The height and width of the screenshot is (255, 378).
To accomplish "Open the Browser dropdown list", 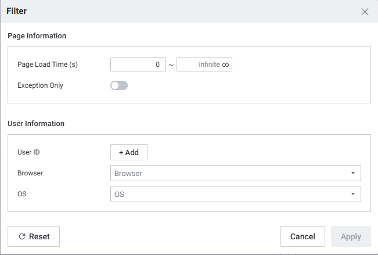I will pyautogui.click(x=235, y=173).
